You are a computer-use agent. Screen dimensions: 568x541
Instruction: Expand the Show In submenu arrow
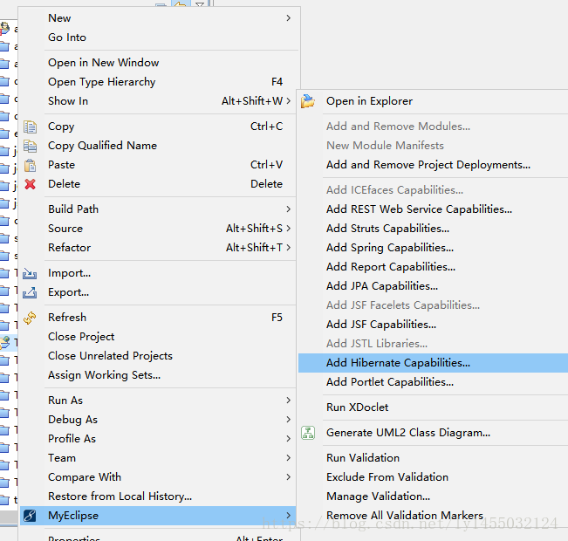tap(288, 100)
